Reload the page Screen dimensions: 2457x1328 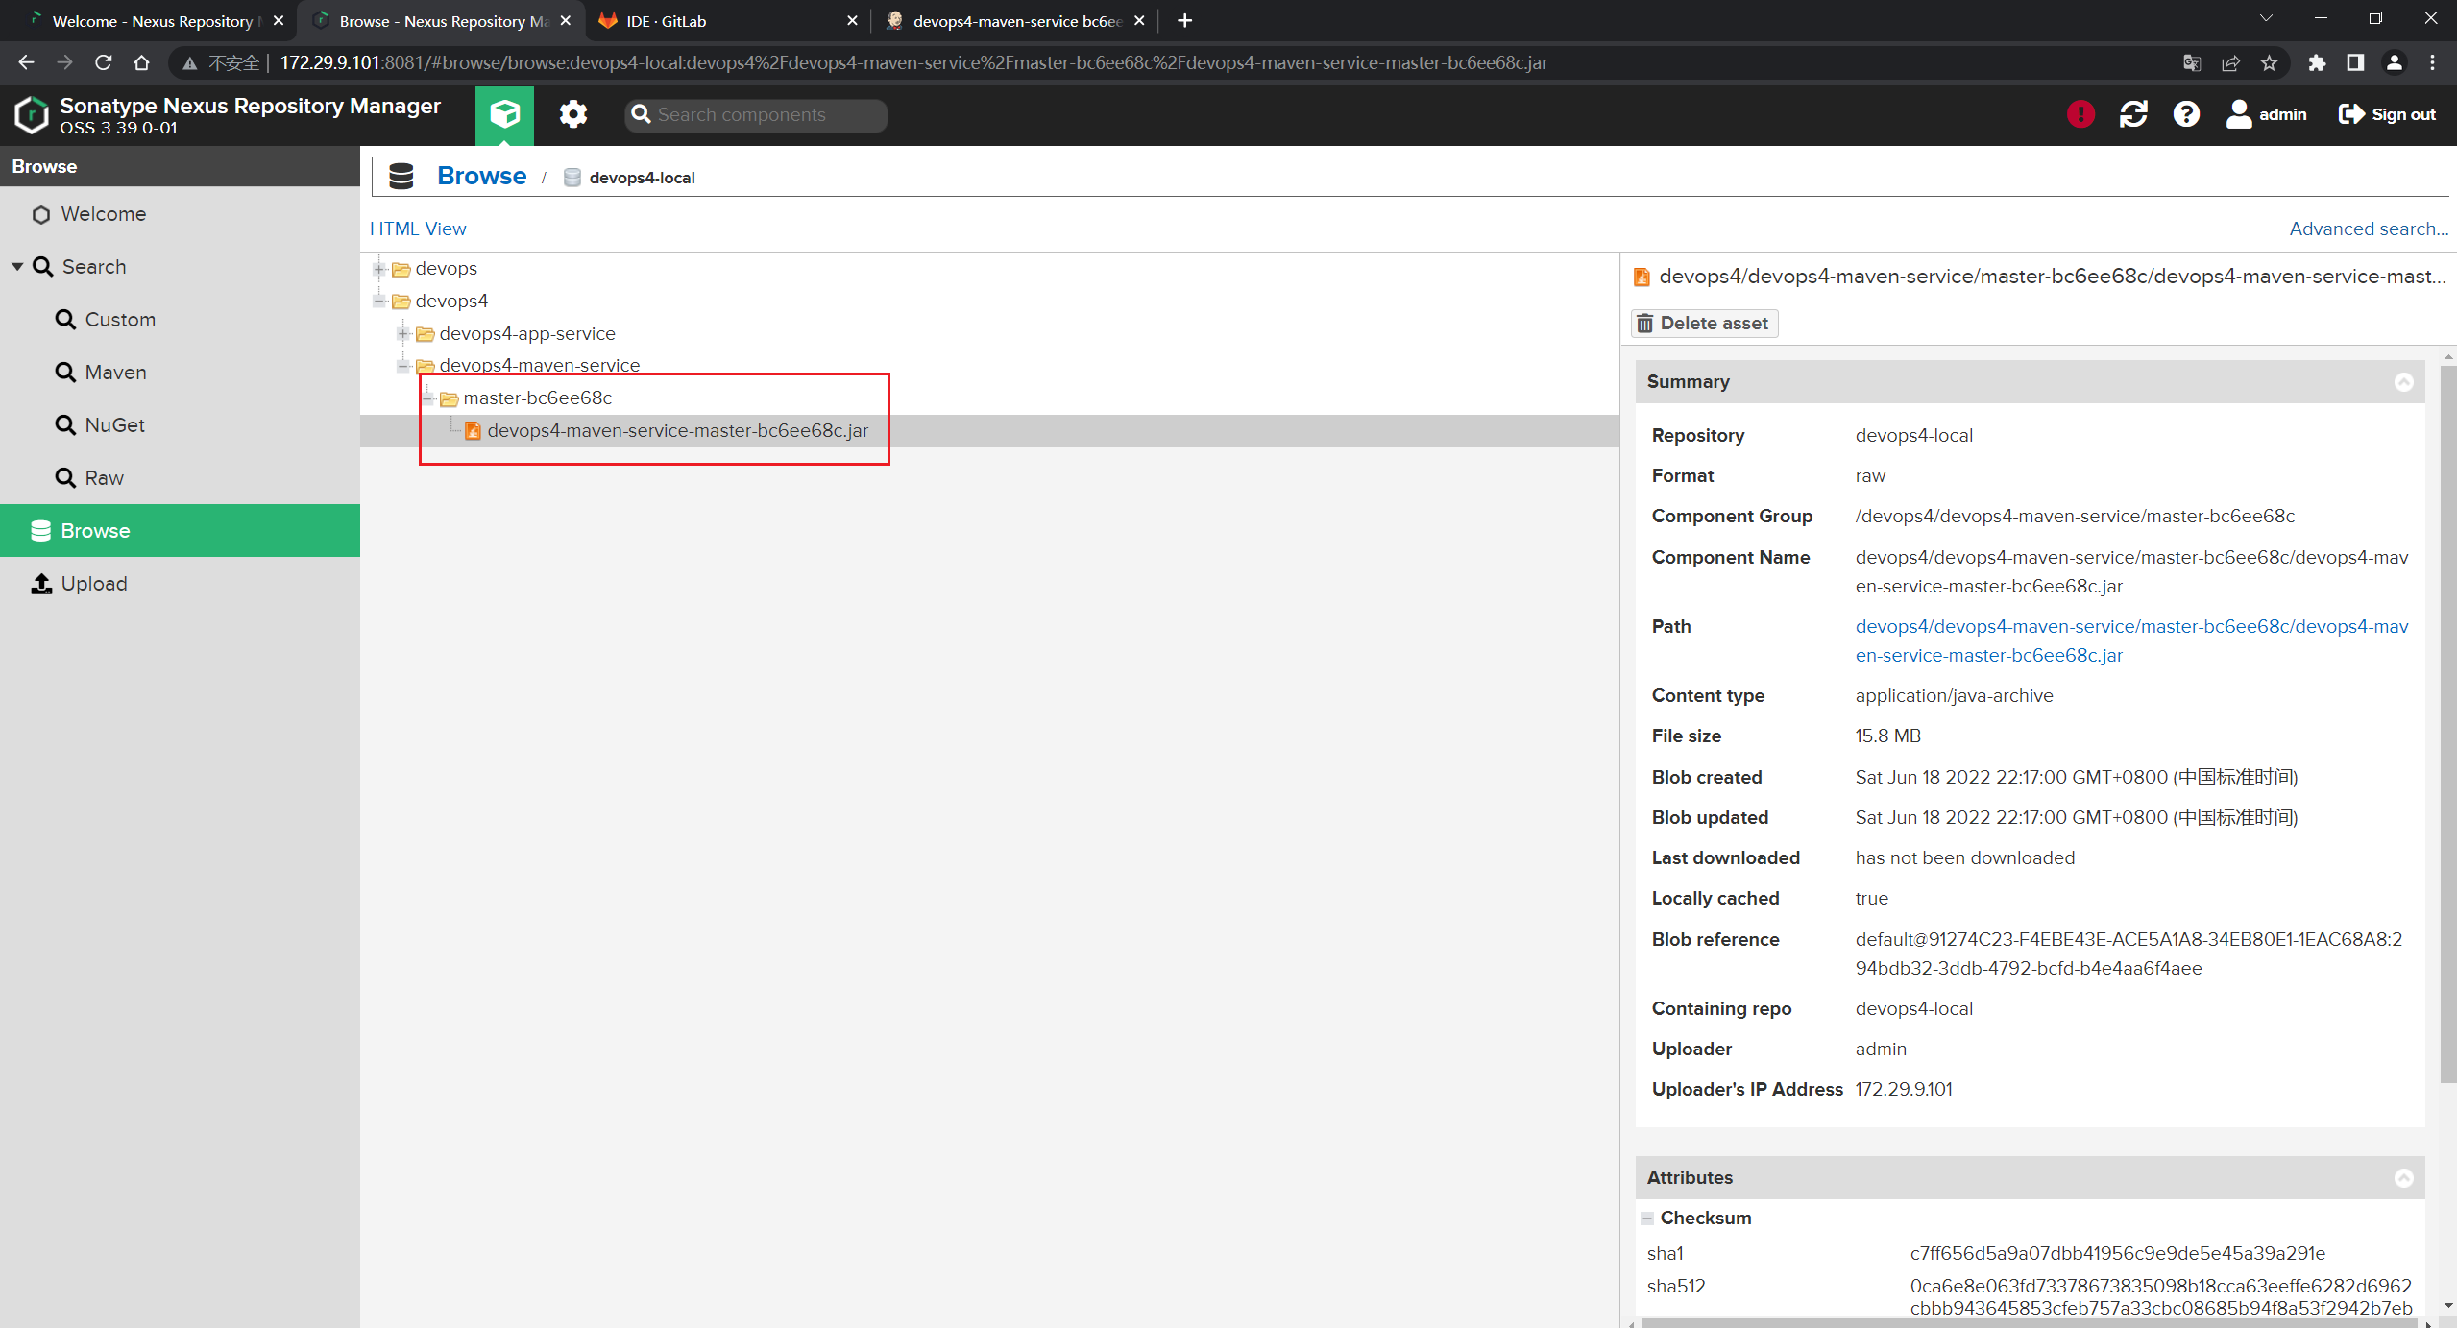pyautogui.click(x=104, y=63)
